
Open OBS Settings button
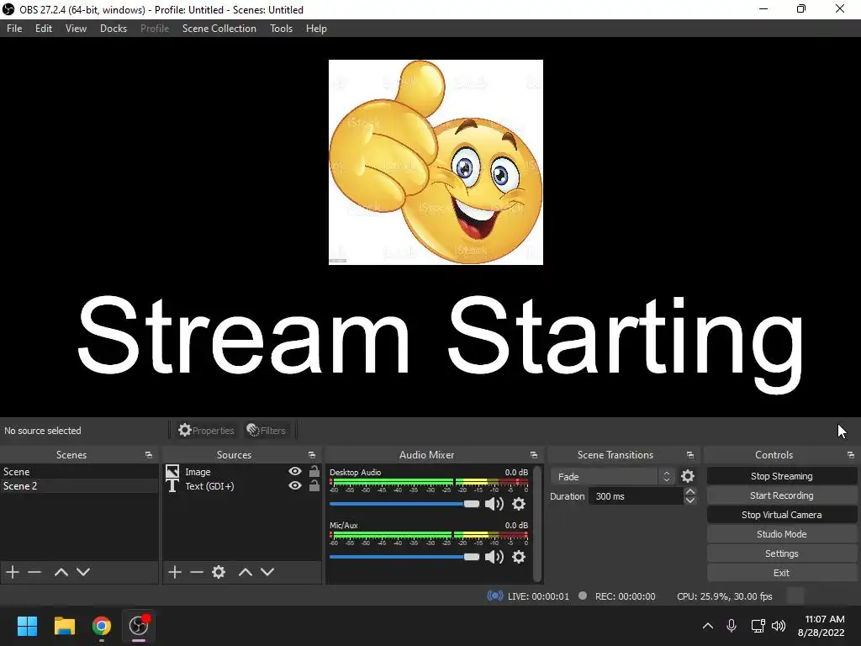tap(781, 553)
